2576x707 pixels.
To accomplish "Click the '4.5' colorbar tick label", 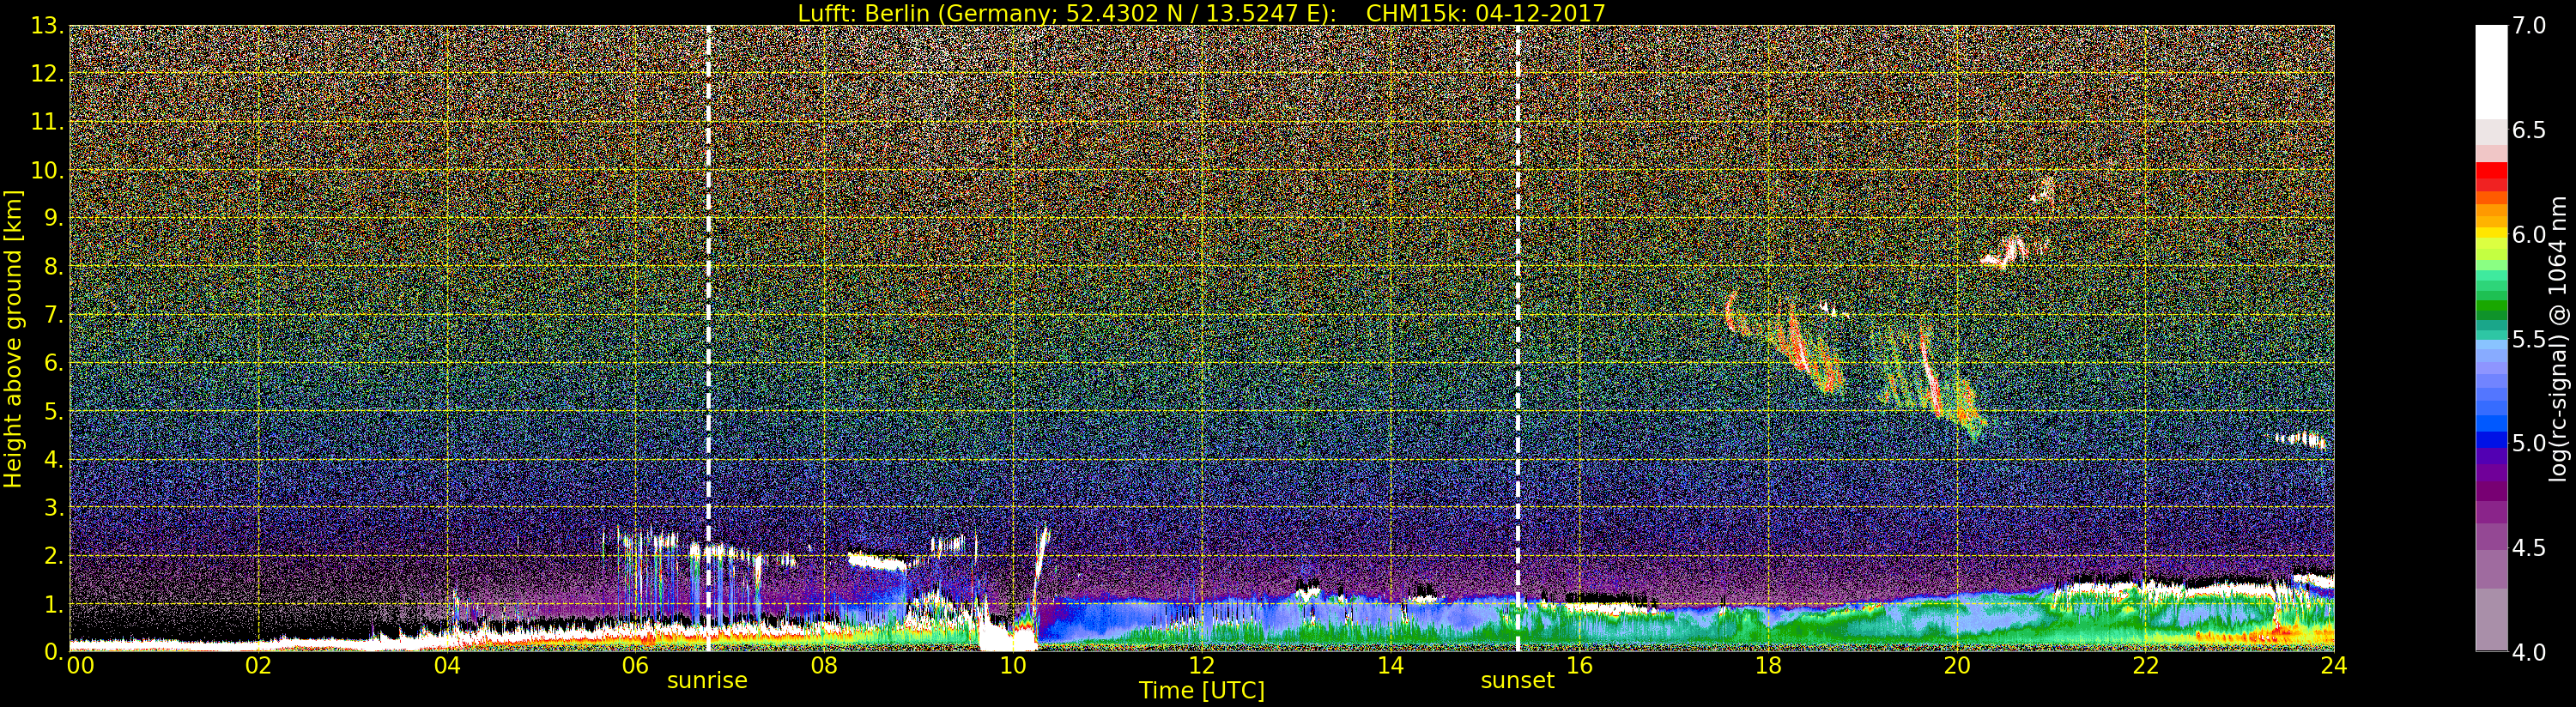I will (x=2528, y=549).
